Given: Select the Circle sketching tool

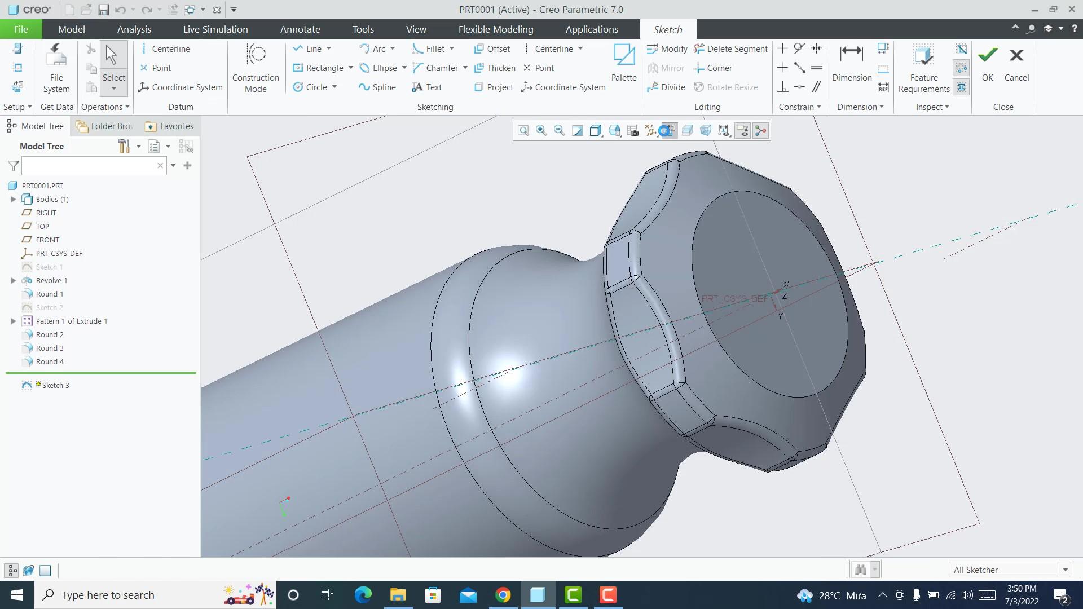Looking at the screenshot, I should (315, 87).
